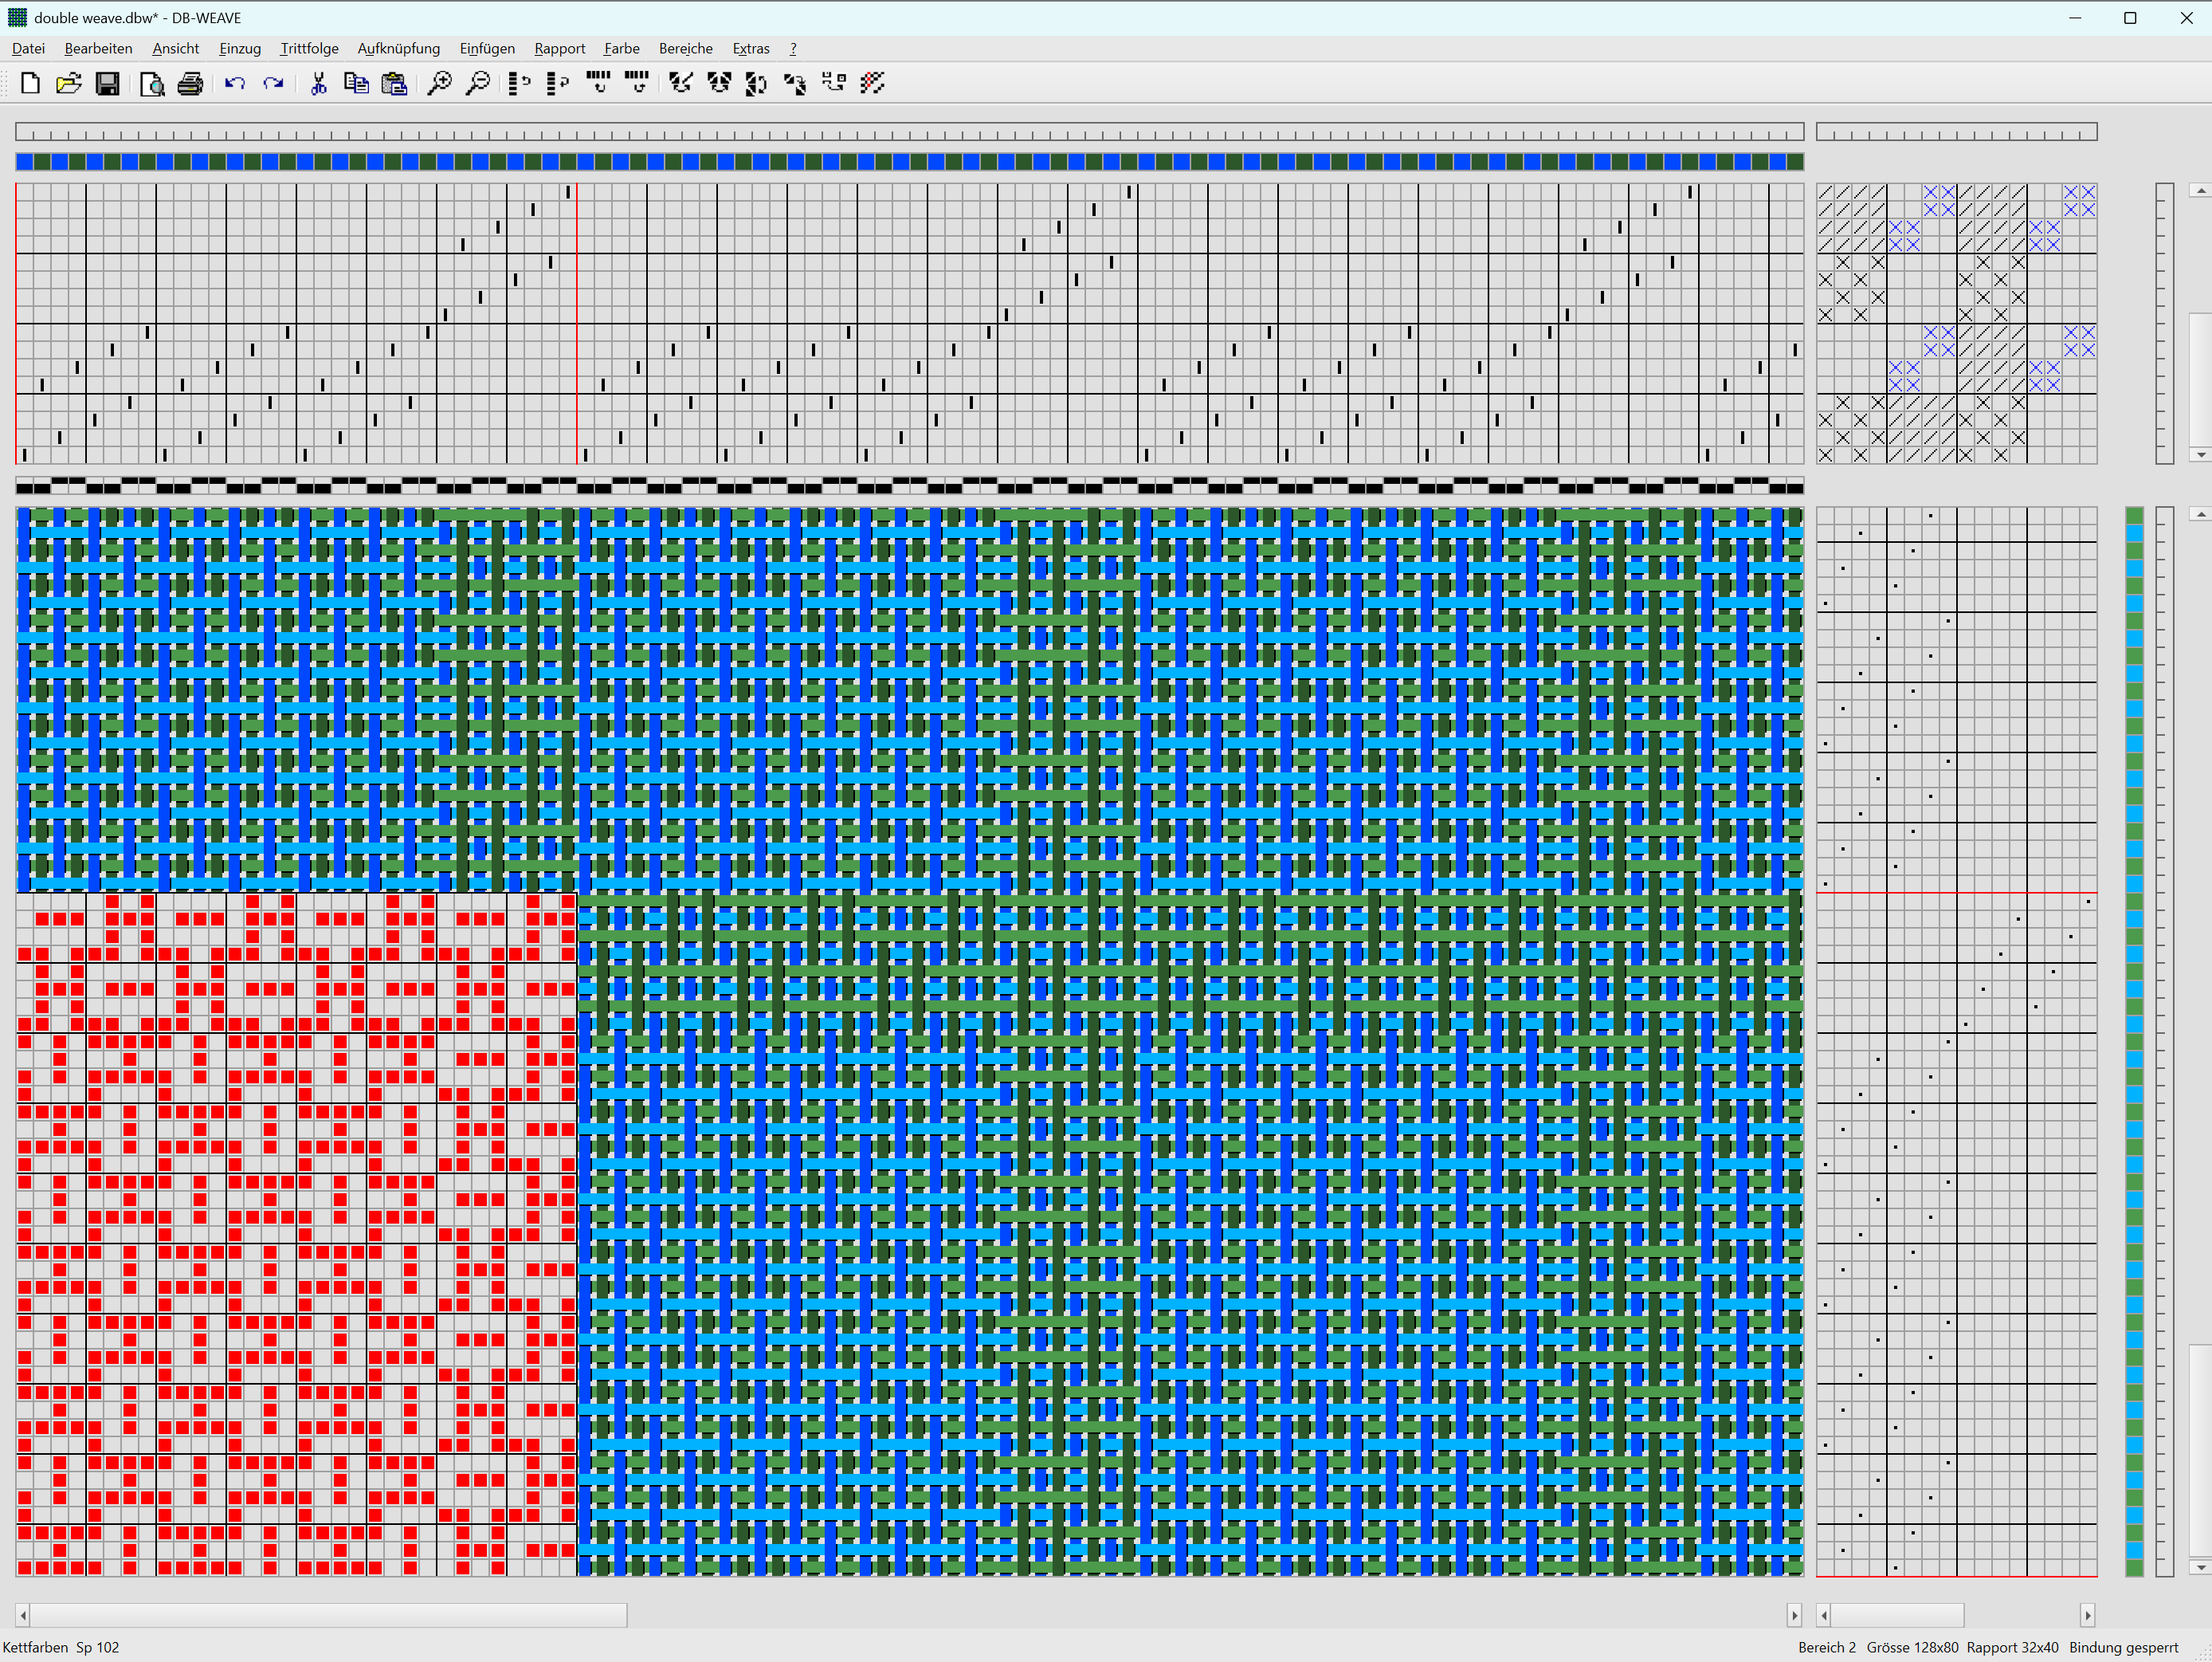Click the 'Bindung gesperrt' status bar entry

click(x=2123, y=1647)
